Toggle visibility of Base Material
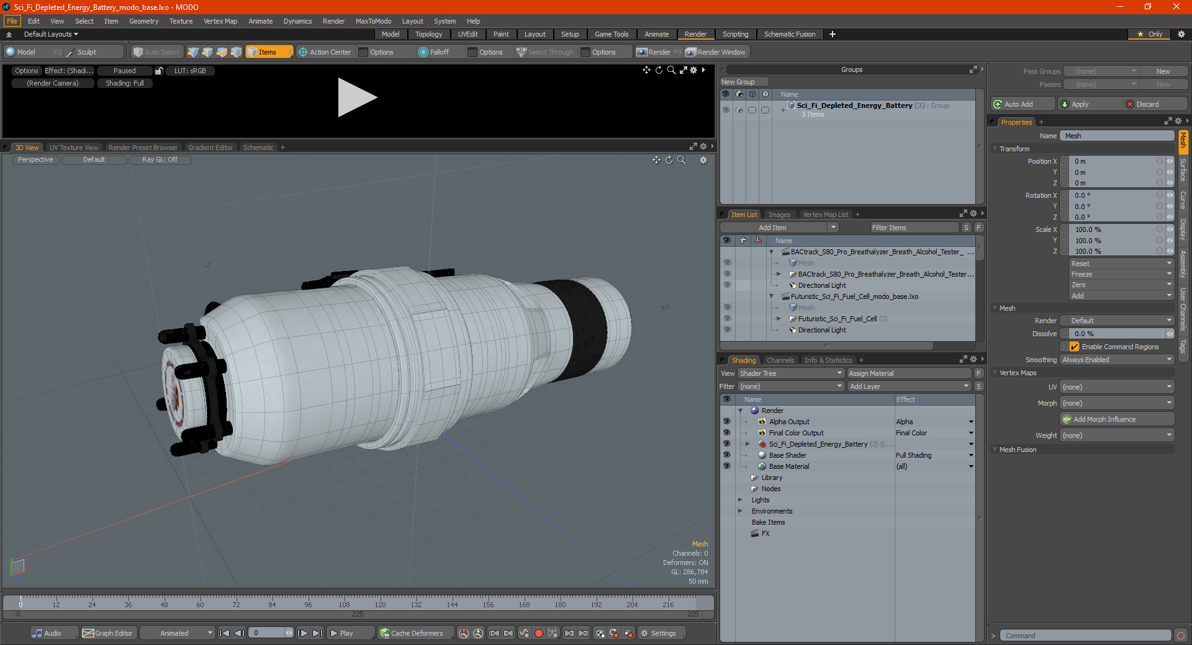Screen dimensions: 1192x645 (726, 466)
